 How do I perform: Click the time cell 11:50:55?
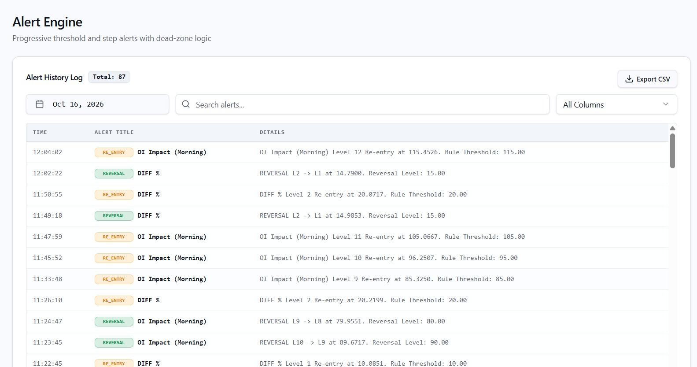48,195
